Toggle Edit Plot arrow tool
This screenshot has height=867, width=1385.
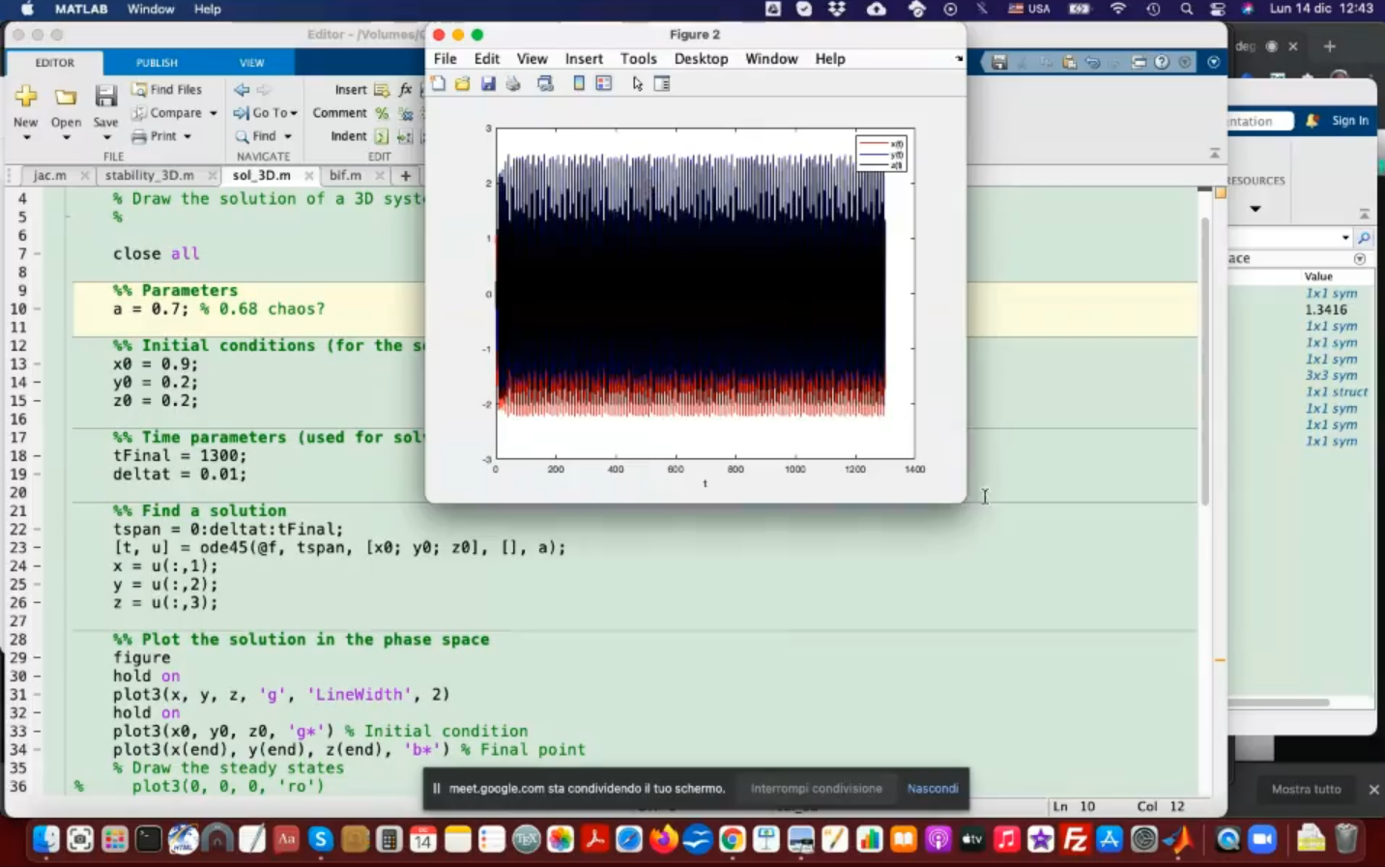tap(637, 84)
